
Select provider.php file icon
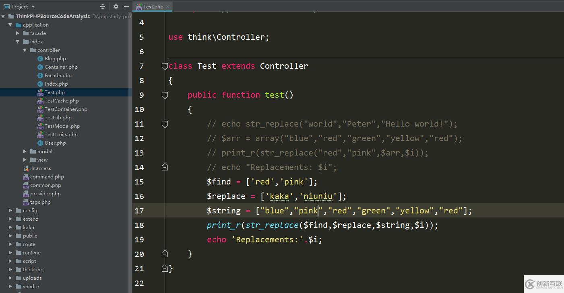click(26, 194)
